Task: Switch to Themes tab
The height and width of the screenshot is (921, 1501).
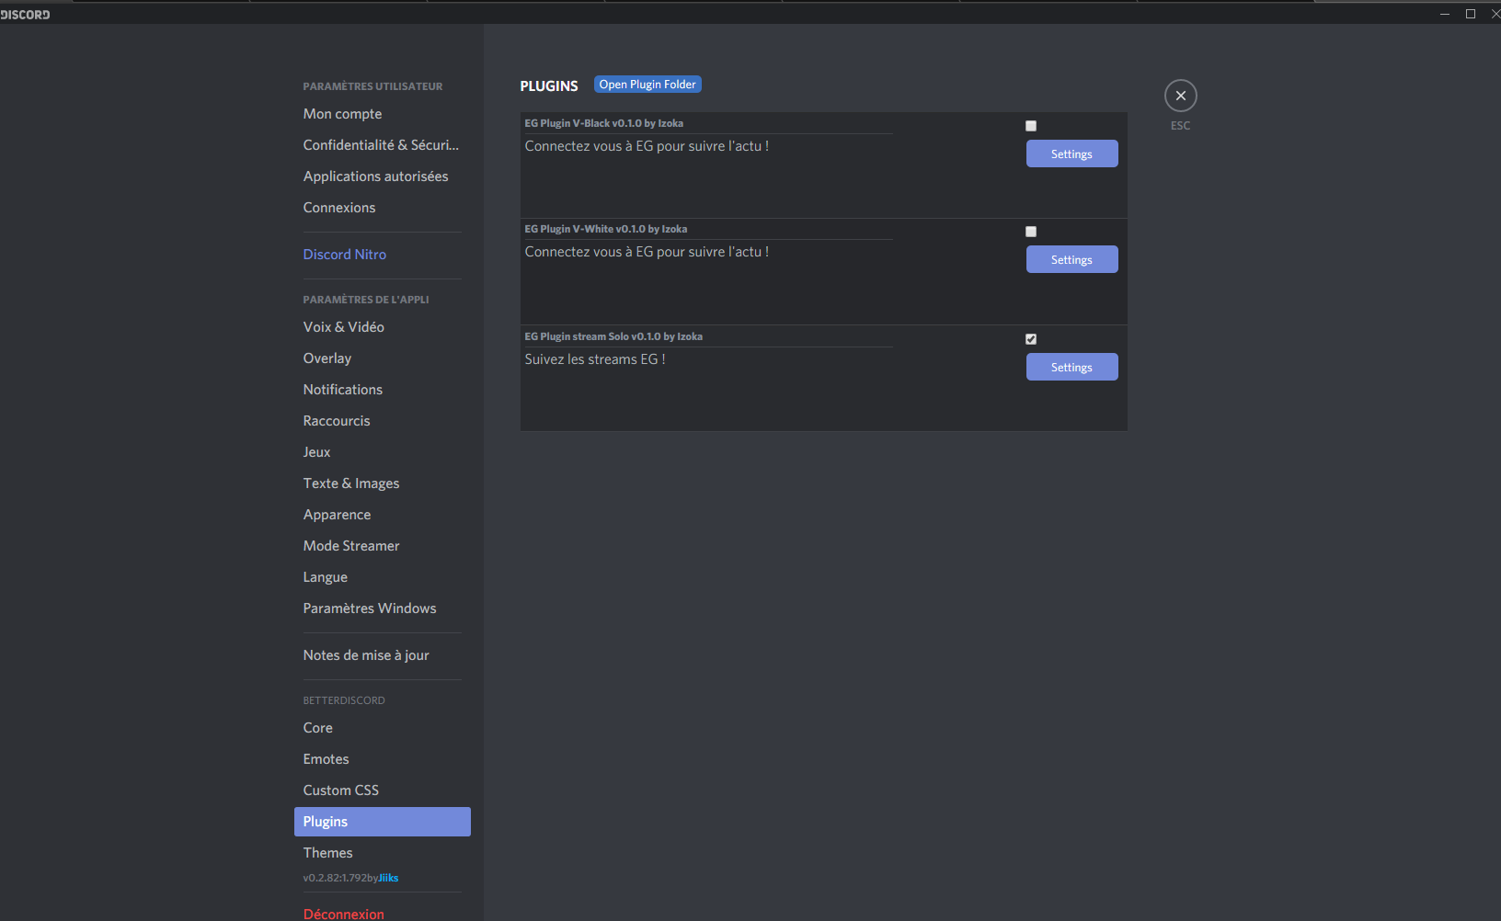Action: pyautogui.click(x=382, y=853)
